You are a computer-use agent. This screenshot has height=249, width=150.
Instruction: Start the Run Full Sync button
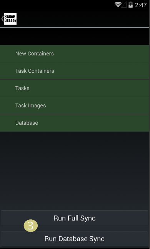[75, 218]
